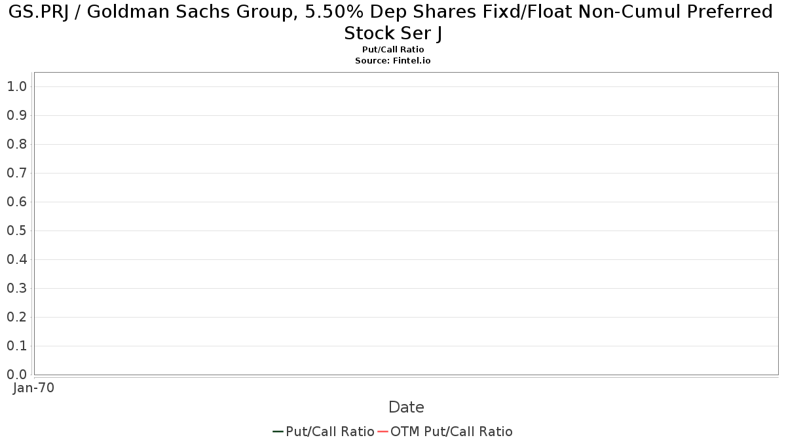Click the 0.2 y-axis tick label
Viewport: 786px width, 442px height.
click(16, 317)
